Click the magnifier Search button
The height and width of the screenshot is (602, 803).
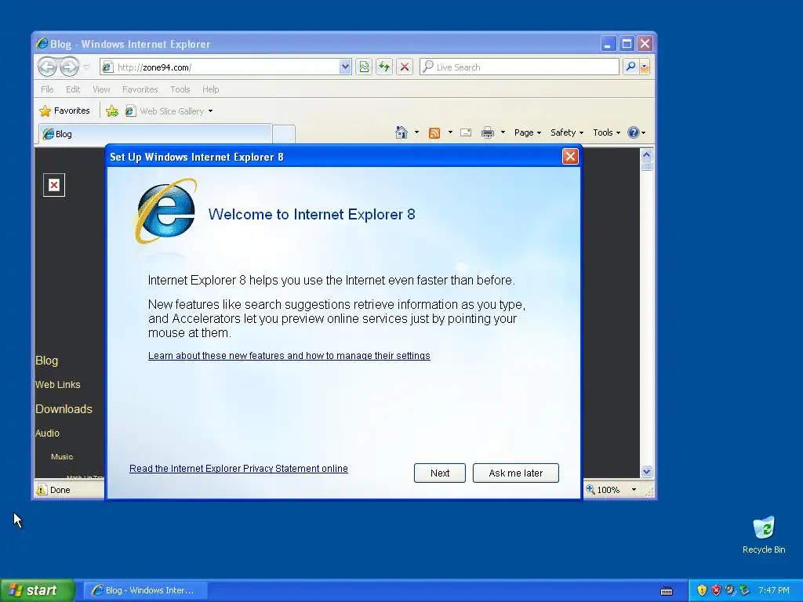631,67
